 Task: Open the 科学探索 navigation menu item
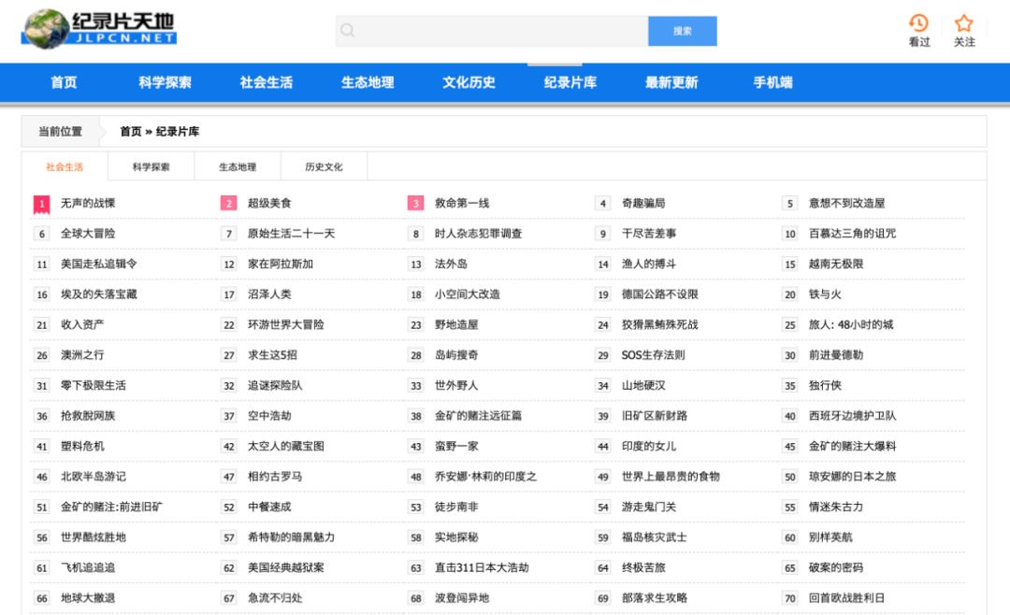tap(165, 82)
